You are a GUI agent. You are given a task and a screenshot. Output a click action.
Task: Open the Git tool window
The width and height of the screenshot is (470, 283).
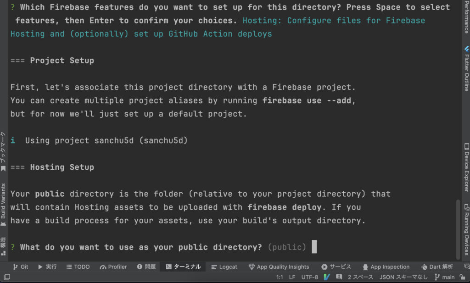pos(21,266)
